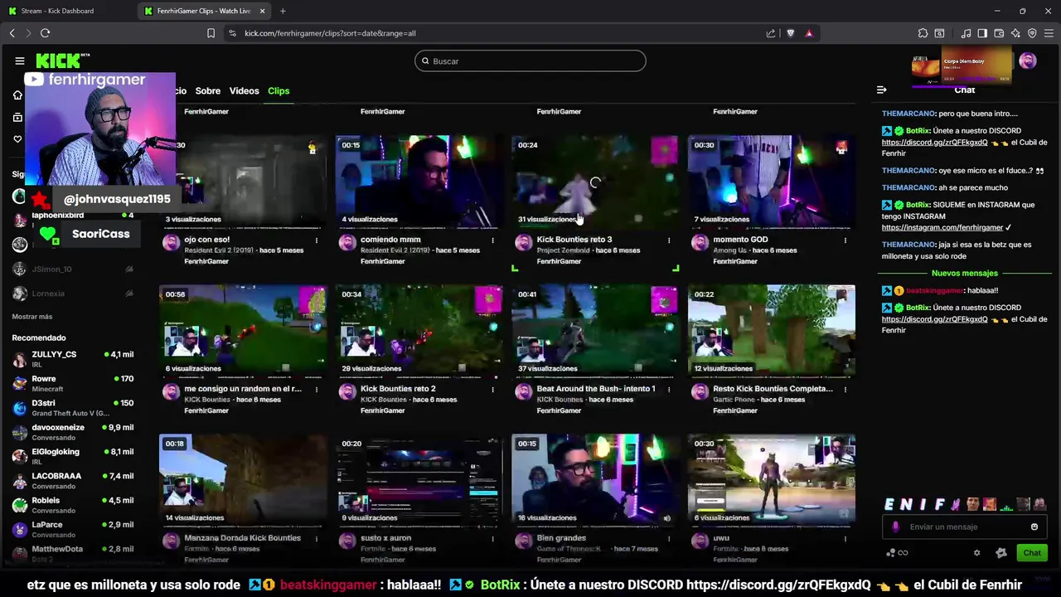Viewport: 1061px width, 597px height.
Task: Open Brave Shields lion icon
Action: (x=790, y=33)
